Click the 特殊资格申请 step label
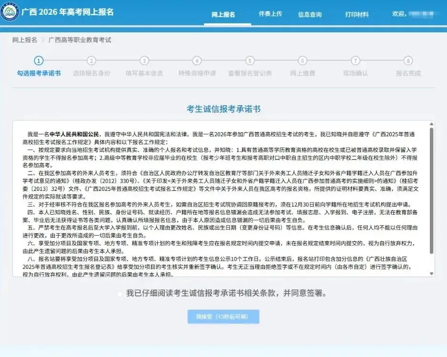 pyautogui.click(x=197, y=73)
